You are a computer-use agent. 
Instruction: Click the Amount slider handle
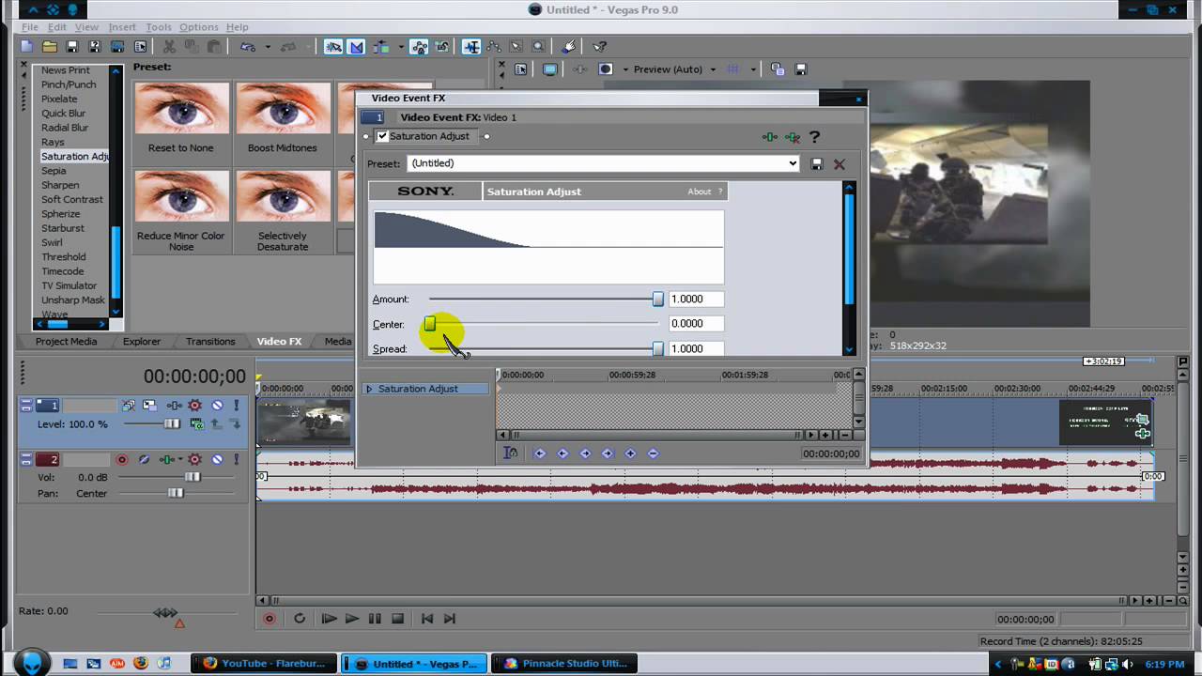pos(658,299)
